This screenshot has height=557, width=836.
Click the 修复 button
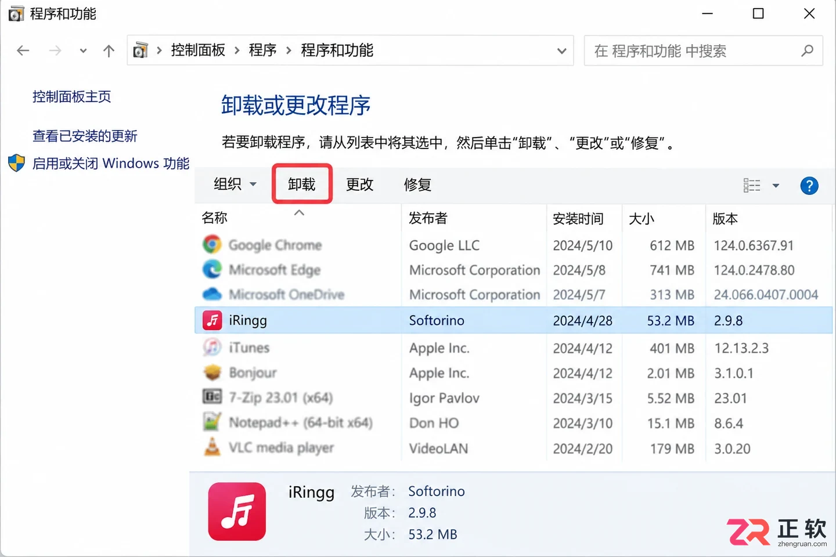click(418, 185)
